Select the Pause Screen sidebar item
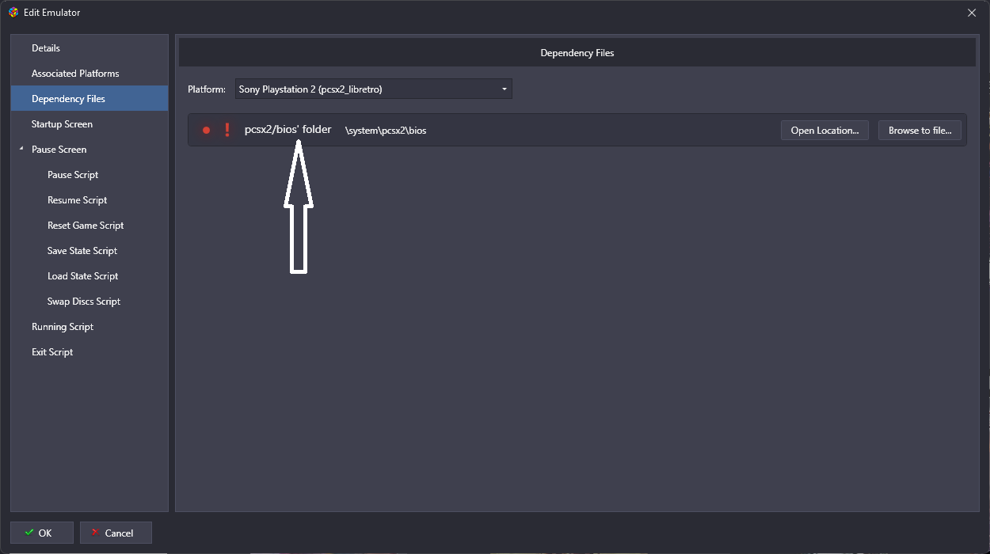Image resolution: width=990 pixels, height=554 pixels. pyautogui.click(x=89, y=150)
